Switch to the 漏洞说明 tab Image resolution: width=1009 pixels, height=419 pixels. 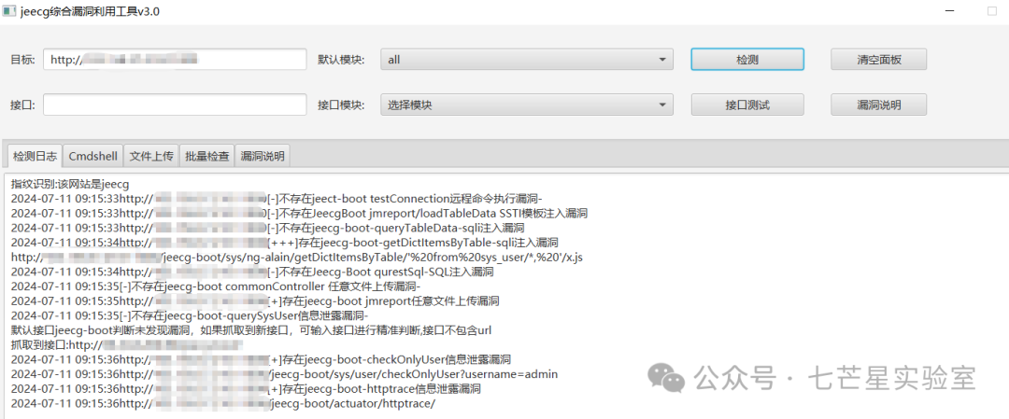263,156
